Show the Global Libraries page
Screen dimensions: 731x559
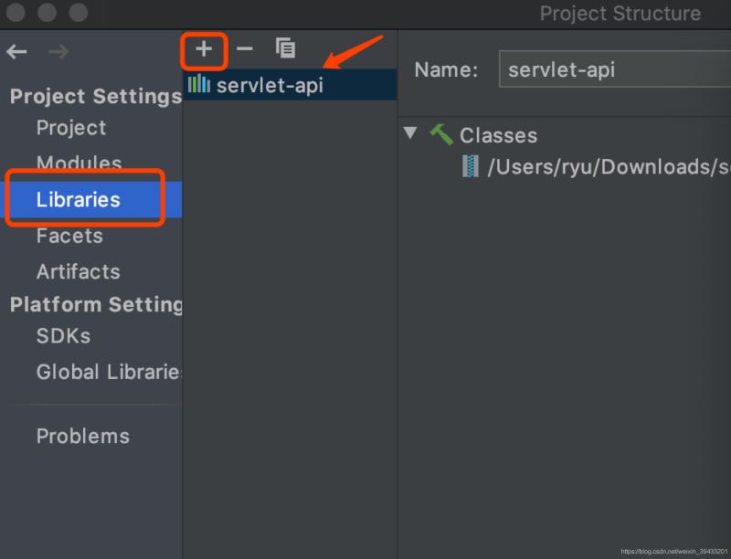(108, 372)
